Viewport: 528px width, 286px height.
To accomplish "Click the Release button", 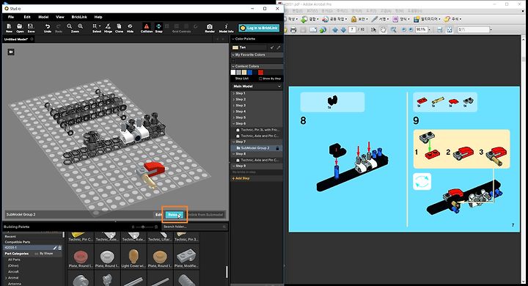I will point(174,215).
